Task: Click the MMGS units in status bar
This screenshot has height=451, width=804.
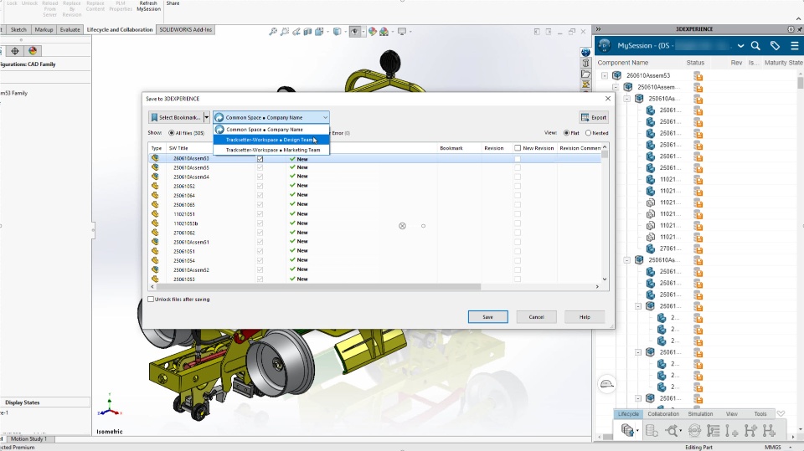Action: point(773,448)
